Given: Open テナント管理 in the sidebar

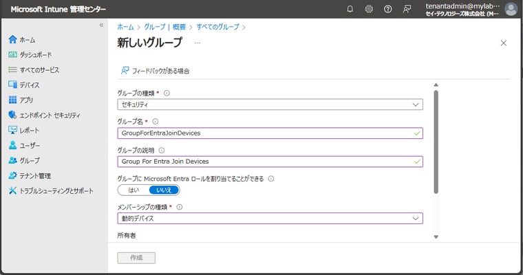Looking at the screenshot, I should (35, 176).
